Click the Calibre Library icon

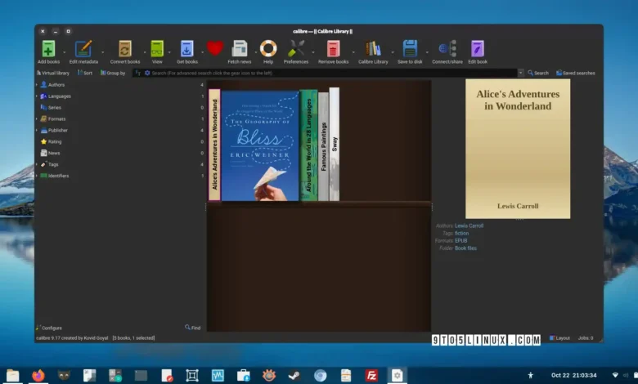(x=373, y=49)
